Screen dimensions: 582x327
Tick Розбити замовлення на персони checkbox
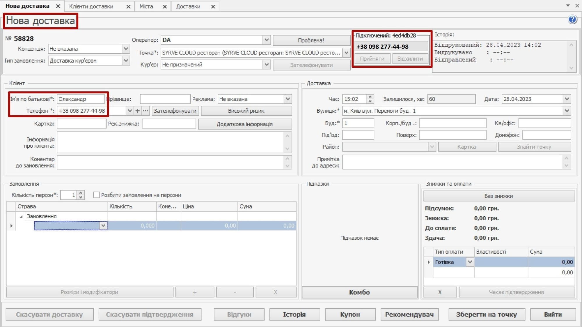(96, 195)
